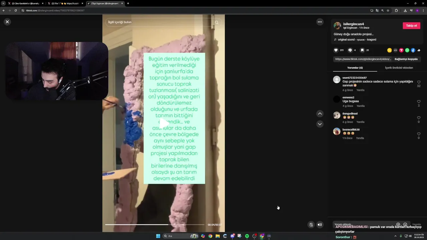Open the tab search dropdown arrow
The height and width of the screenshot is (240, 427).
3,3
